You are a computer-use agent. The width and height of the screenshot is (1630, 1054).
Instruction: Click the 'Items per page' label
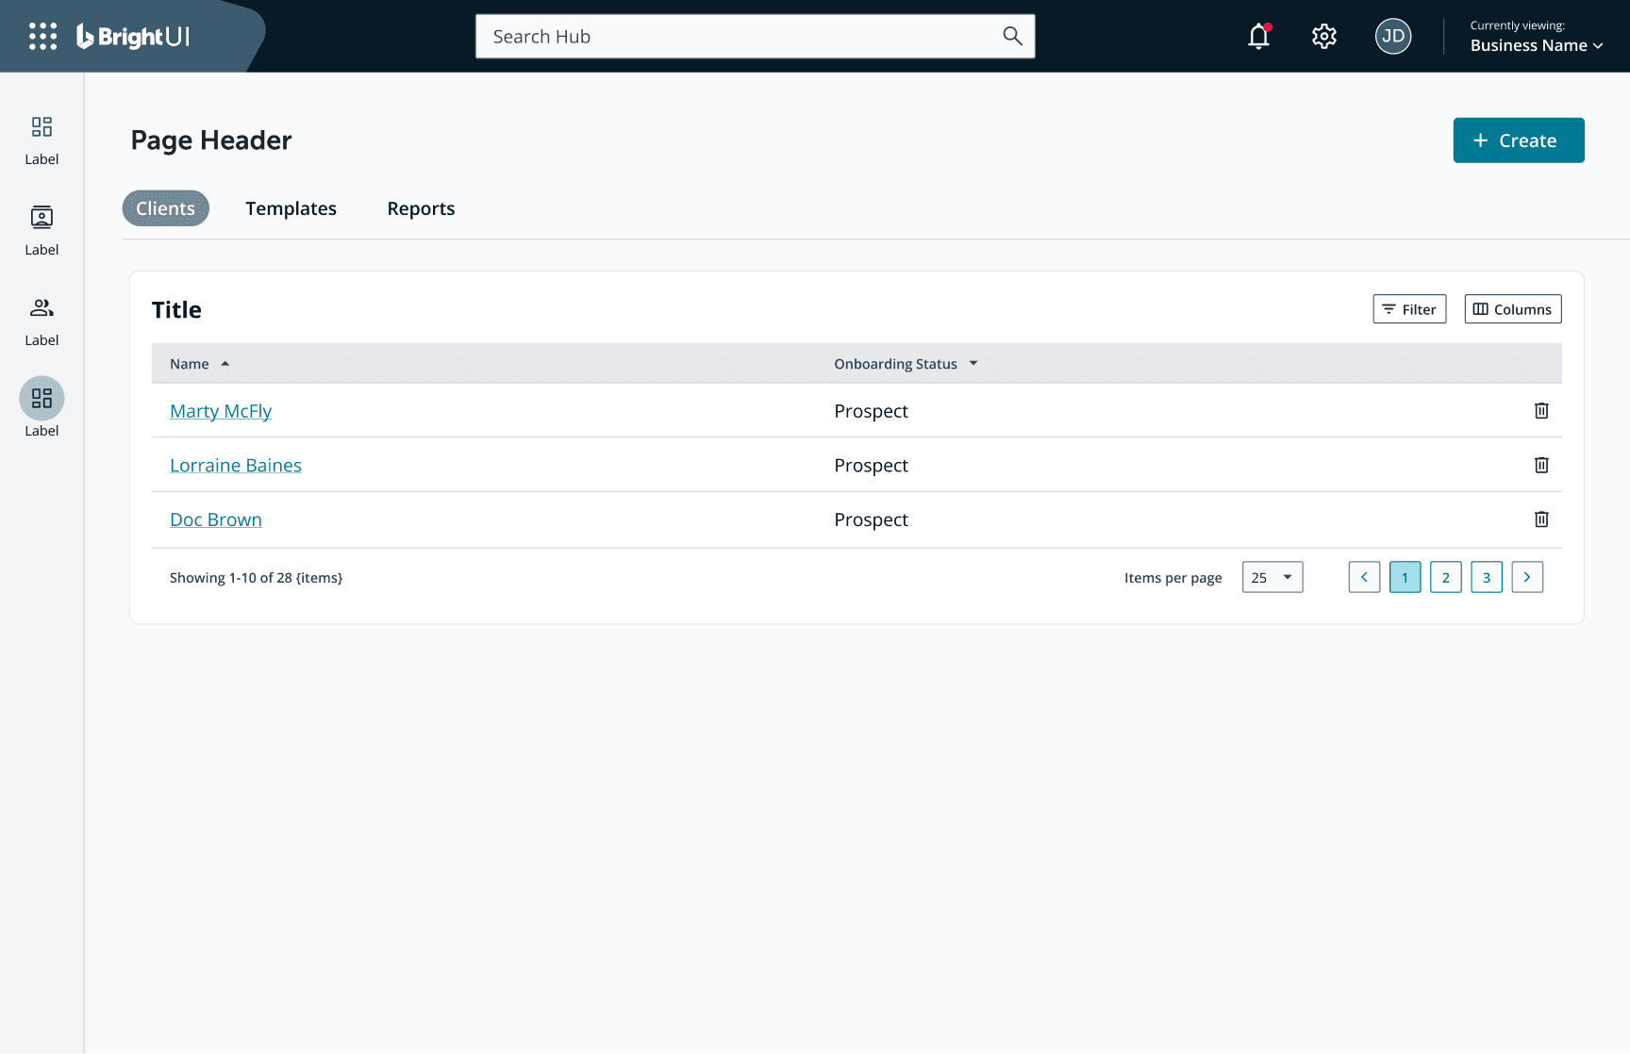pyautogui.click(x=1173, y=578)
